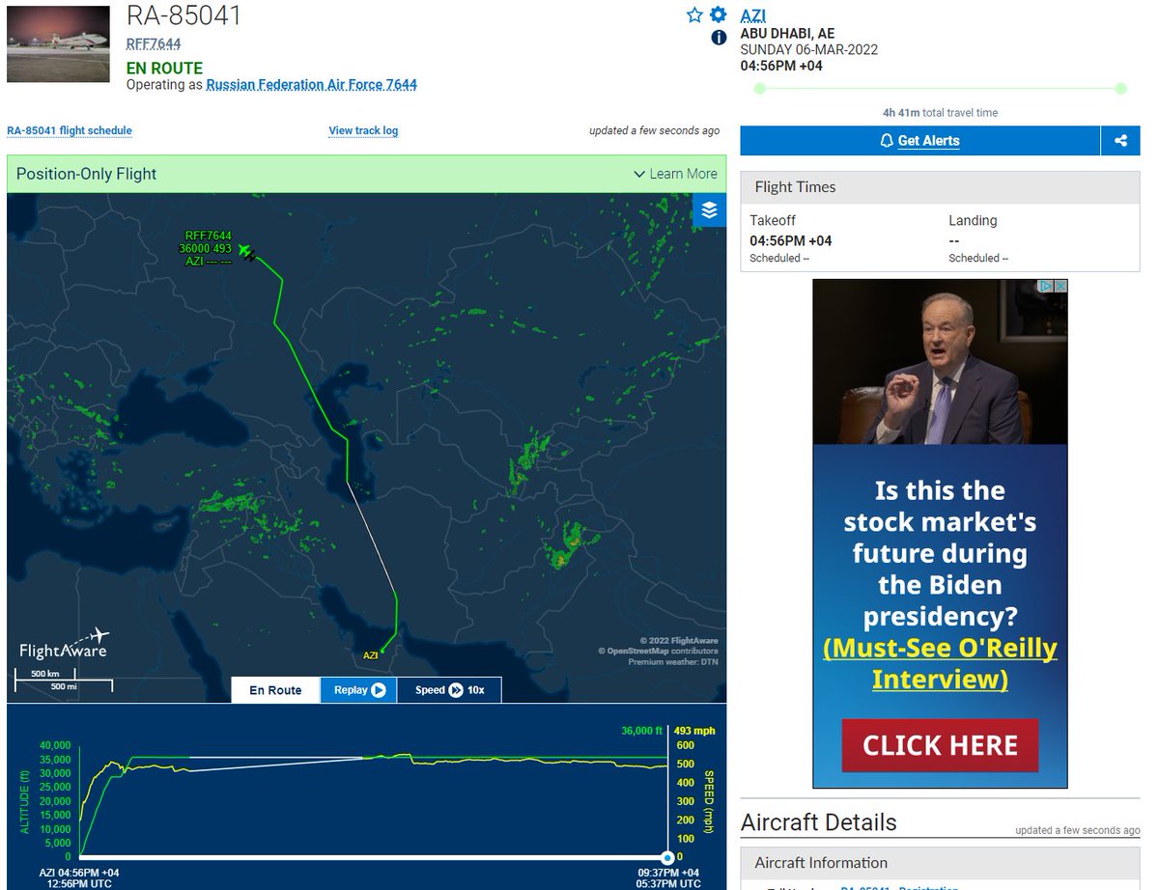
Task: Click the Position-Only Flight banner text
Action: pyautogui.click(x=86, y=174)
